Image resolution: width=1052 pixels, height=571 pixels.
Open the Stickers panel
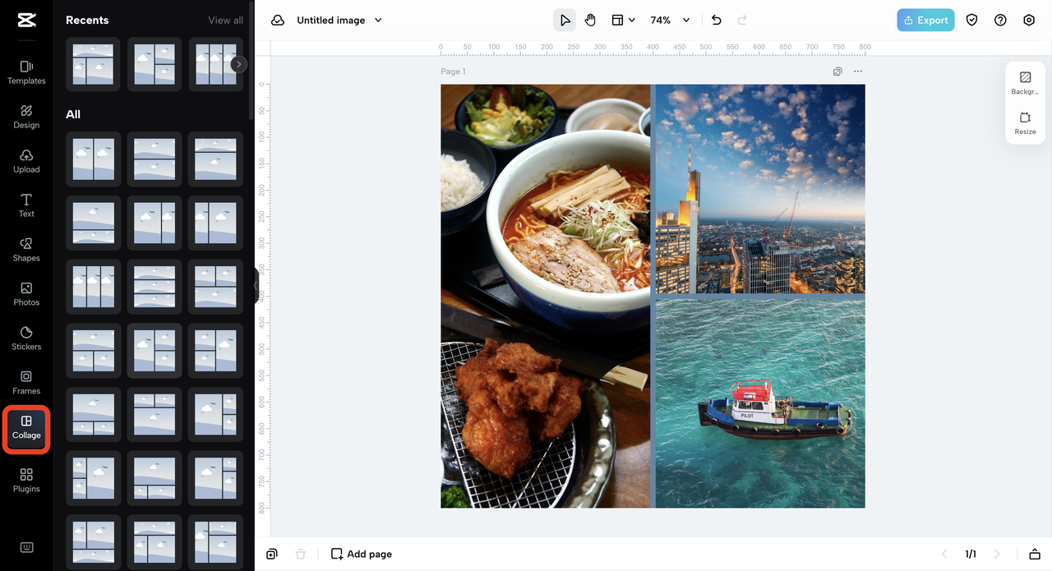point(26,338)
